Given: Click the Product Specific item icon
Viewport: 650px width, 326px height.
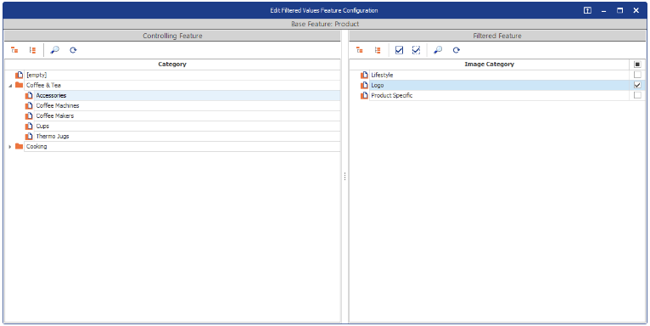Looking at the screenshot, I should pos(364,95).
